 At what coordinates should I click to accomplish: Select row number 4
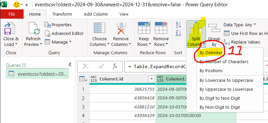[x=83, y=116]
